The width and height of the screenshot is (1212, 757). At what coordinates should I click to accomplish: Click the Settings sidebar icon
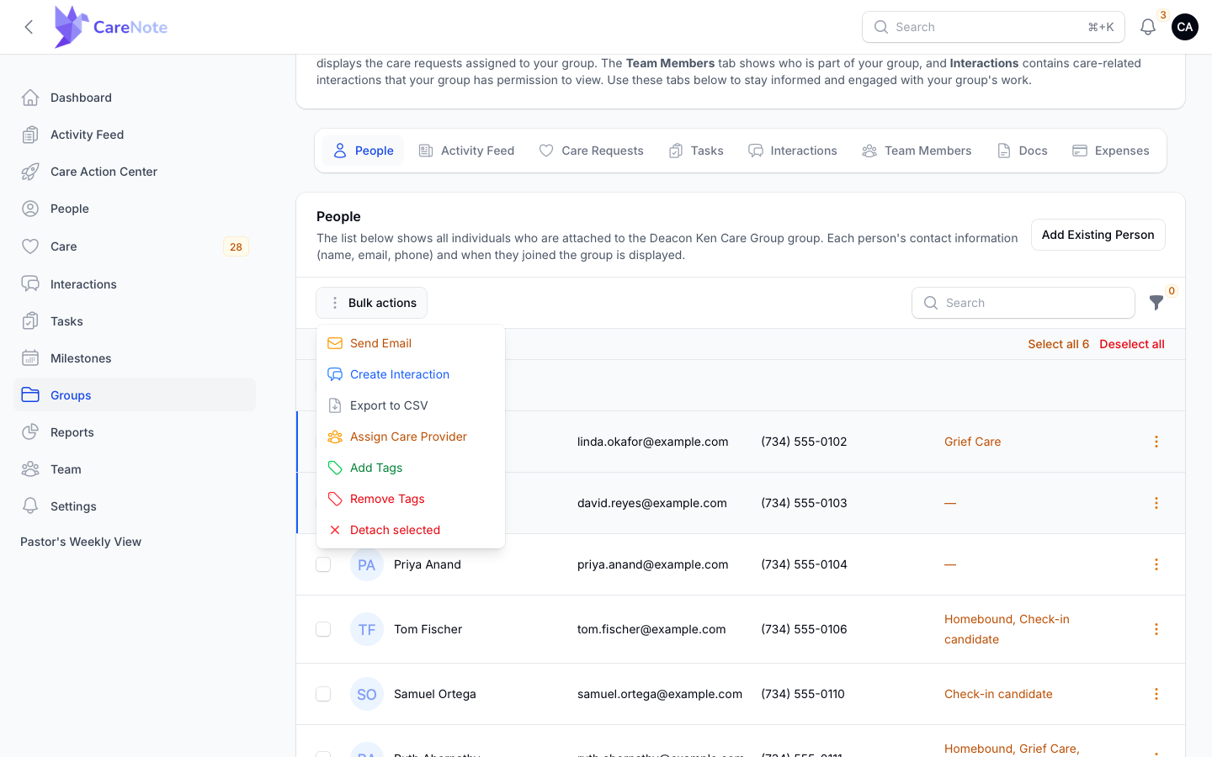click(30, 506)
